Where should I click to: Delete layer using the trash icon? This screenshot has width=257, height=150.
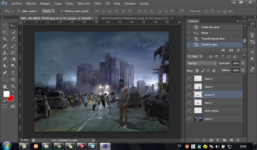point(238,140)
